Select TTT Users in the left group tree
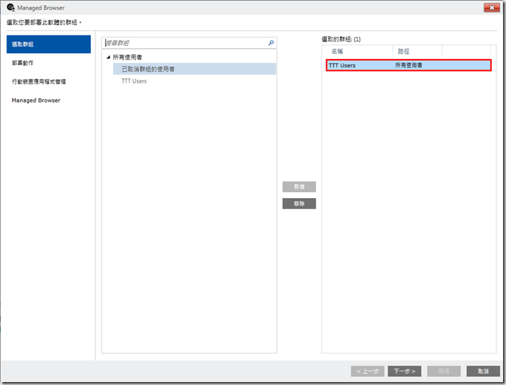 click(x=134, y=81)
